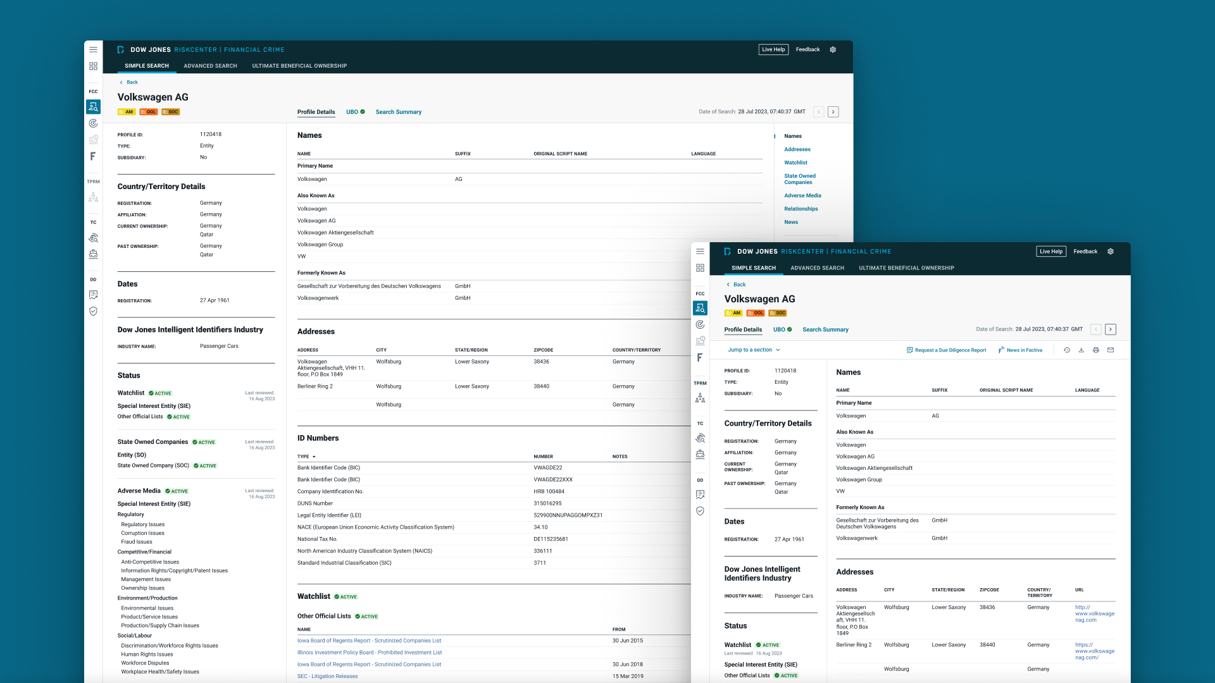The width and height of the screenshot is (1215, 683).
Task: Open the radar target icon in back window sidebar
Action: (x=93, y=123)
